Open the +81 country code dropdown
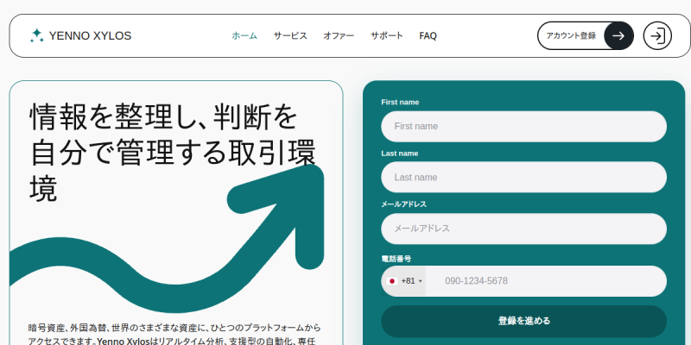 [404, 281]
